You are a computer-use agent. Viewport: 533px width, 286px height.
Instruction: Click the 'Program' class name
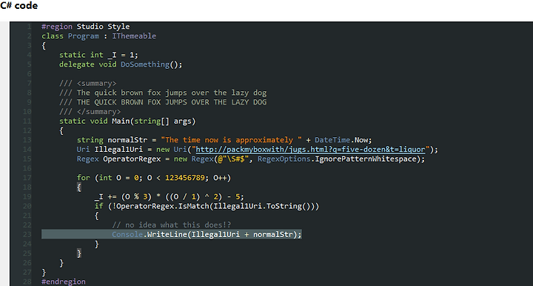click(83, 36)
